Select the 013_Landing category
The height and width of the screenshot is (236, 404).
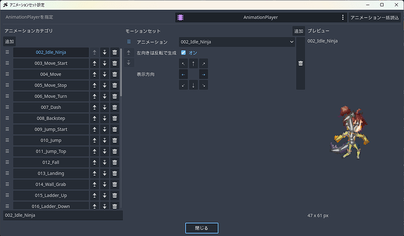pos(51,173)
